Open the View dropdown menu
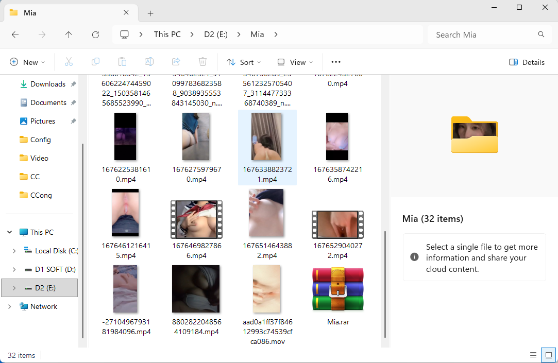The height and width of the screenshot is (363, 558). click(295, 62)
